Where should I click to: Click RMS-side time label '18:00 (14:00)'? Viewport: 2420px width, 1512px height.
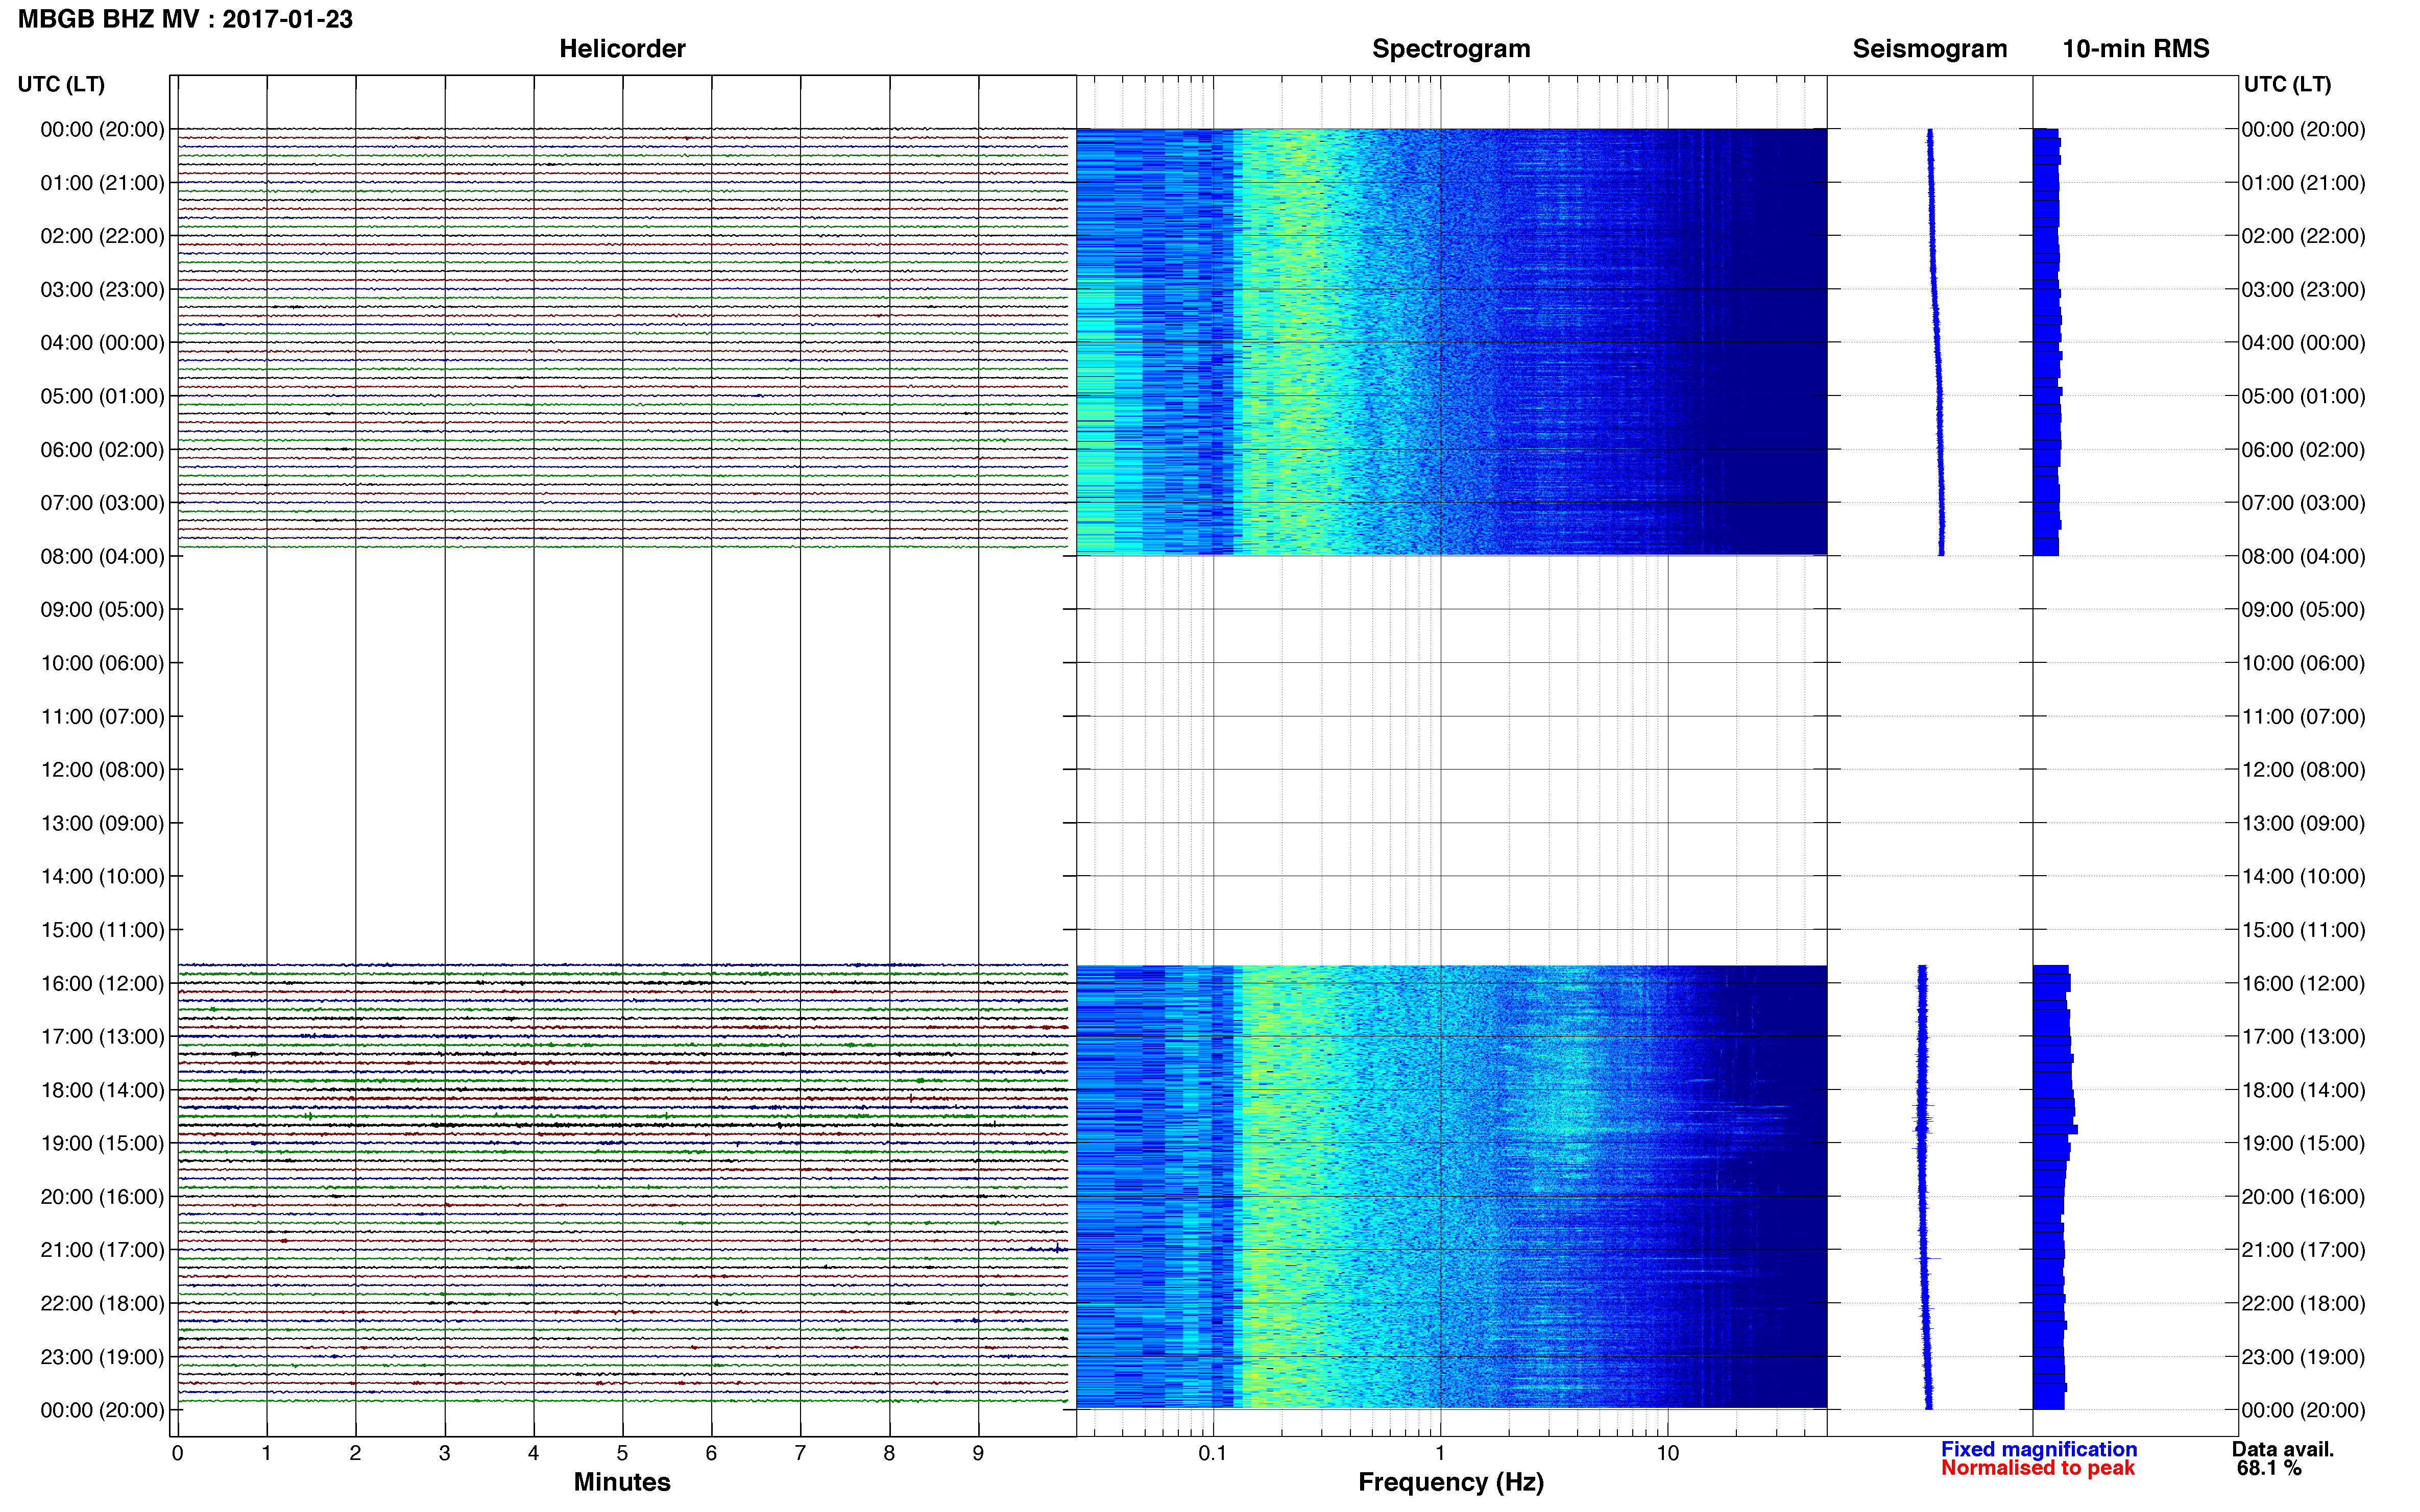tap(2303, 1090)
